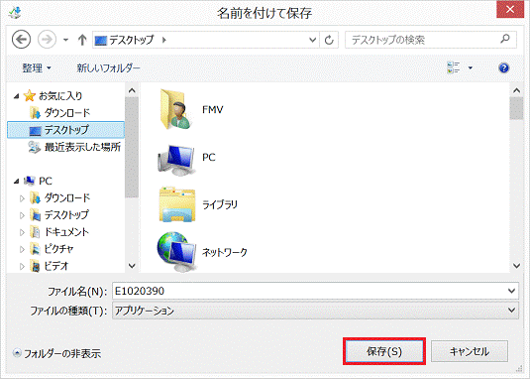
Task: Click the 保存(S) button
Action: pyautogui.click(x=384, y=351)
